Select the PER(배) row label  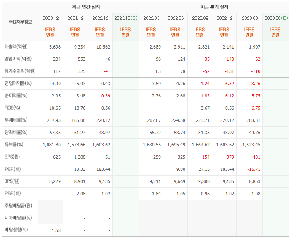[13, 169]
